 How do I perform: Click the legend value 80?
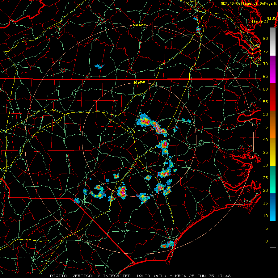[265, 39]
